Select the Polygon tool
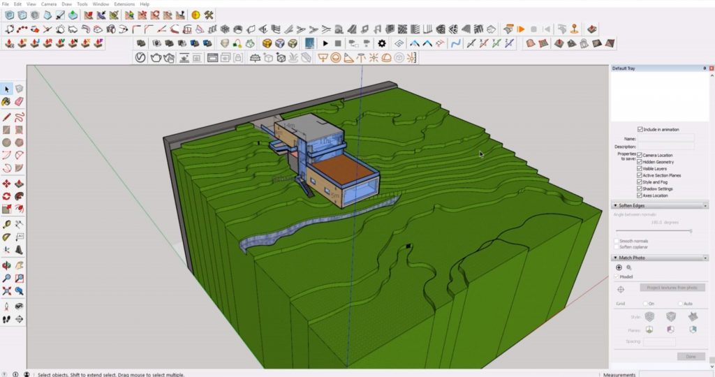The image size is (715, 377). (x=19, y=142)
